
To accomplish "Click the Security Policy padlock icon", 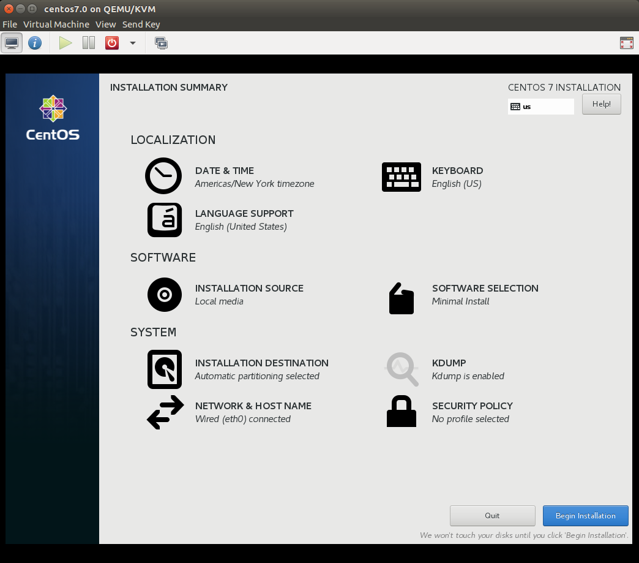I will click(402, 411).
